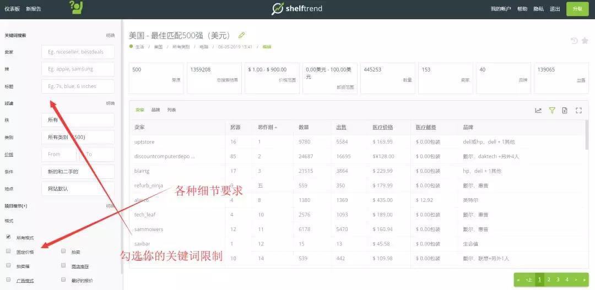The image size is (595, 290).
Task: Sort by the 医疗价格 column header
Action: (x=382, y=127)
